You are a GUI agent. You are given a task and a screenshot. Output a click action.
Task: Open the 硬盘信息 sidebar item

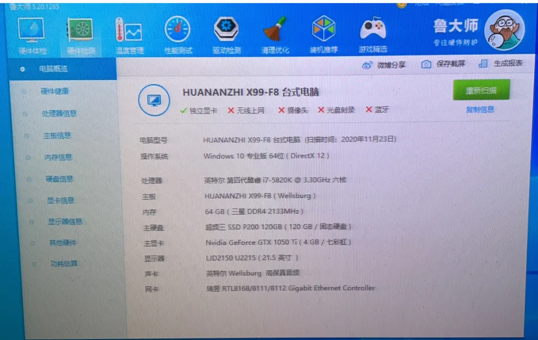tap(59, 179)
